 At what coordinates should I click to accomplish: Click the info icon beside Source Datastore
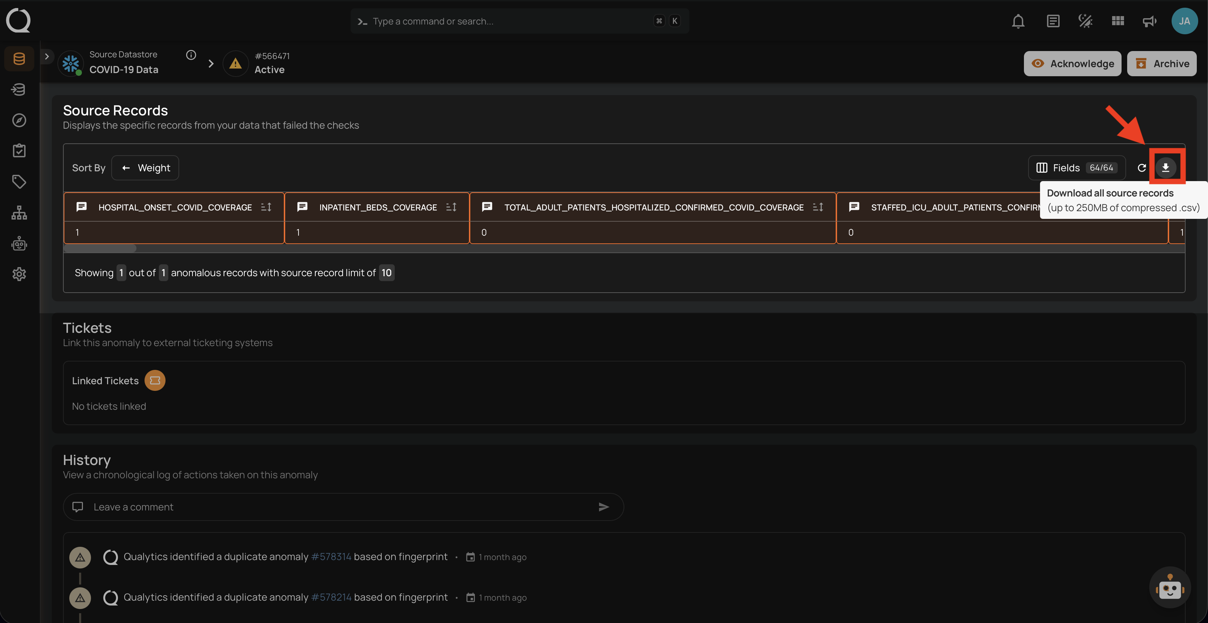(191, 55)
